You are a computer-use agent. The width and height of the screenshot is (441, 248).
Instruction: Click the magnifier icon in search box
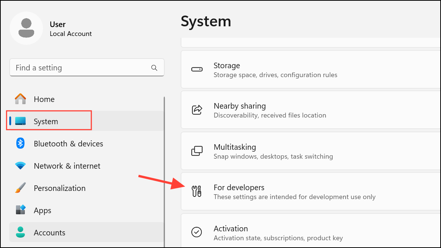tap(154, 68)
